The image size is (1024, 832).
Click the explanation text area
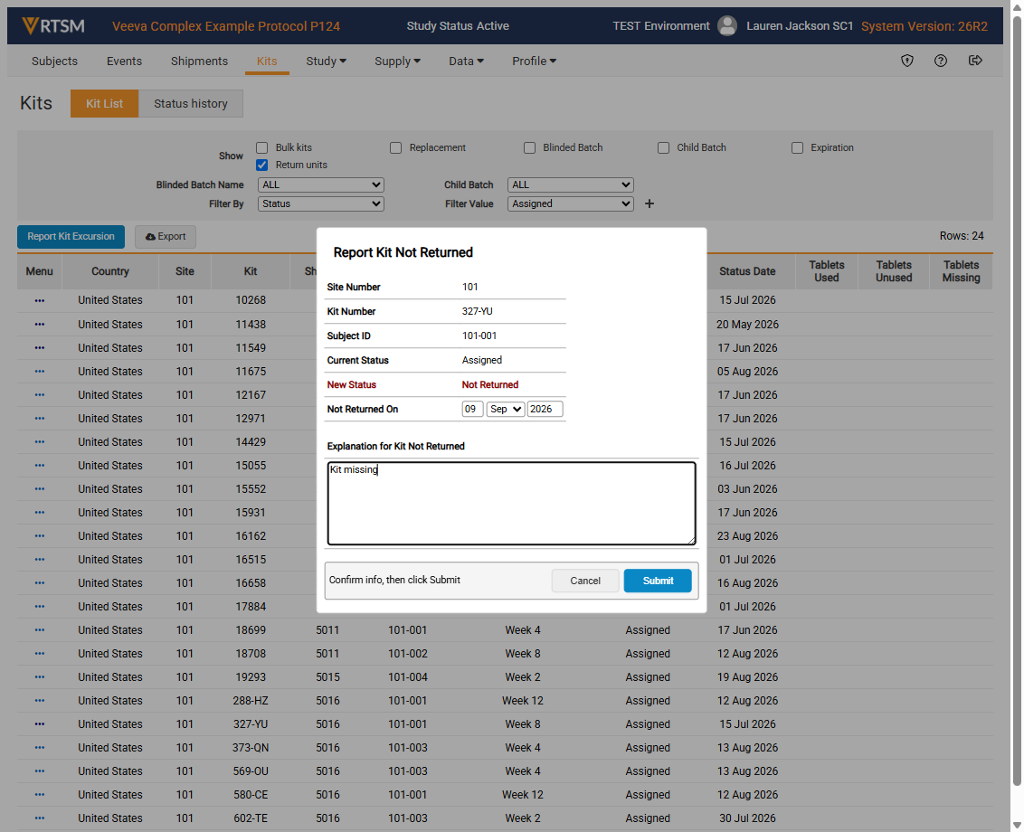[511, 504]
